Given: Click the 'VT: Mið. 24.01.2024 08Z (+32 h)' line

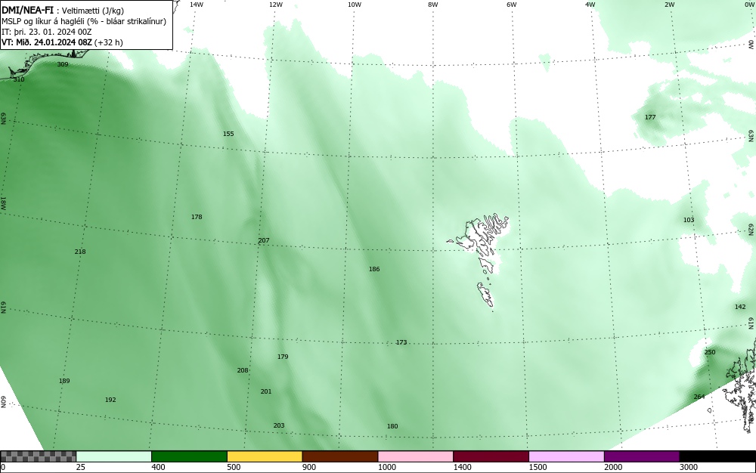Looking at the screenshot, I should [62, 42].
